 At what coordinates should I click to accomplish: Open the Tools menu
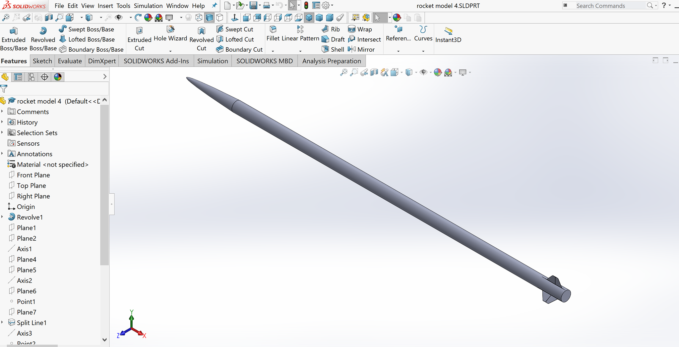click(x=123, y=6)
